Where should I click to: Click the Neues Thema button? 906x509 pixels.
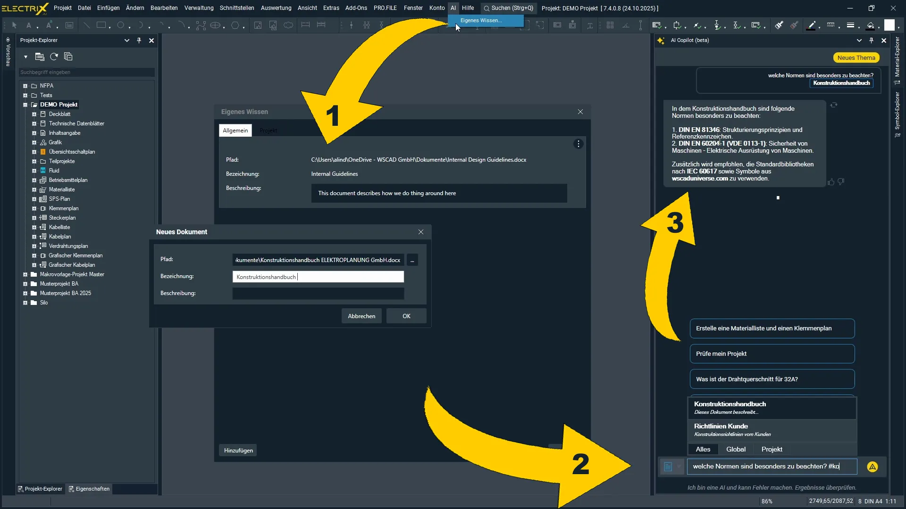pyautogui.click(x=856, y=58)
